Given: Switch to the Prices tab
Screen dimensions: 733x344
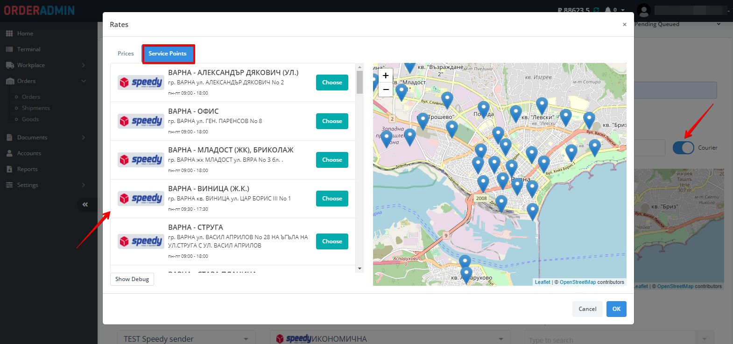Looking at the screenshot, I should pos(126,54).
